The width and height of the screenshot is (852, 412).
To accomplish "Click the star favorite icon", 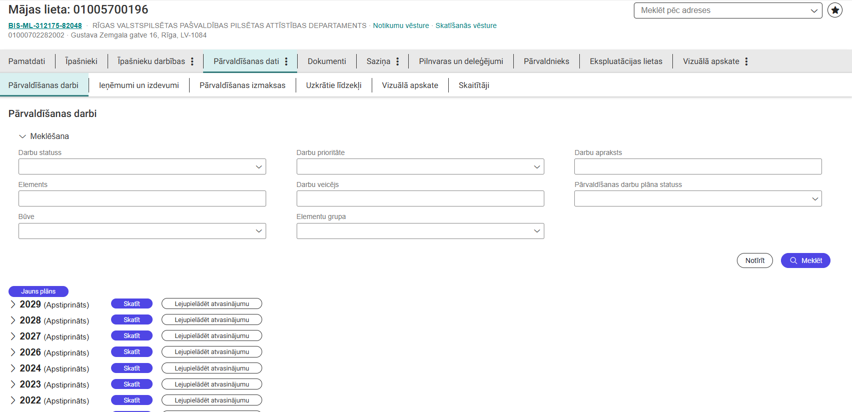I will click(834, 10).
